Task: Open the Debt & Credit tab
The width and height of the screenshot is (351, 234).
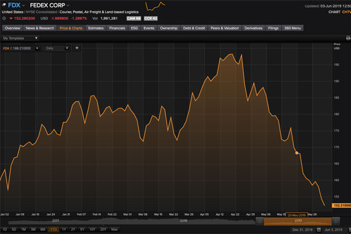Action: tap(194, 28)
